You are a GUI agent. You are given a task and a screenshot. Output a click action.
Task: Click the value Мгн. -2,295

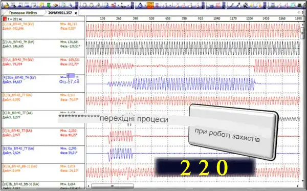click(69, 148)
